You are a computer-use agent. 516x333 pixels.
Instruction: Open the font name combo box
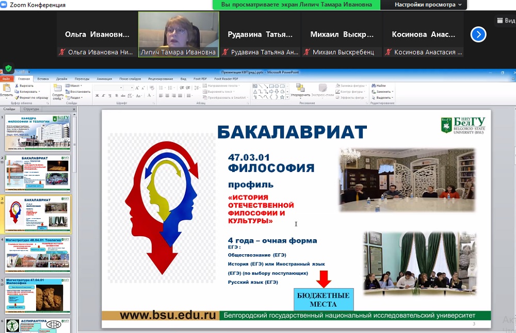(108, 87)
